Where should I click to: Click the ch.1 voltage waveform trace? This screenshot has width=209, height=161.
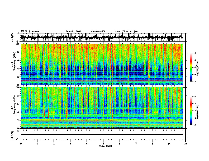pos(102,37)
